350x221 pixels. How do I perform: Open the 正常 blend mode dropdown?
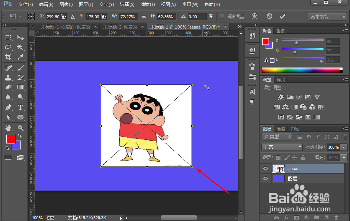tap(282, 147)
